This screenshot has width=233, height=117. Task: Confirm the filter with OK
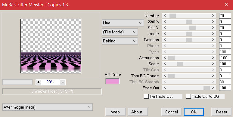pyautogui.click(x=194, y=112)
